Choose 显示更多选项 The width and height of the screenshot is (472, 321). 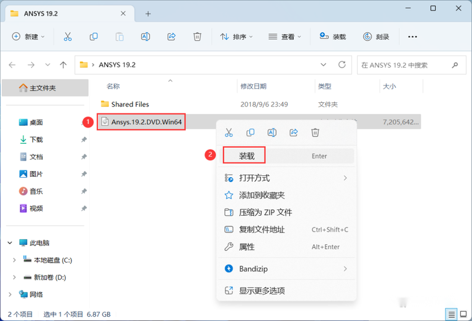click(x=286, y=291)
